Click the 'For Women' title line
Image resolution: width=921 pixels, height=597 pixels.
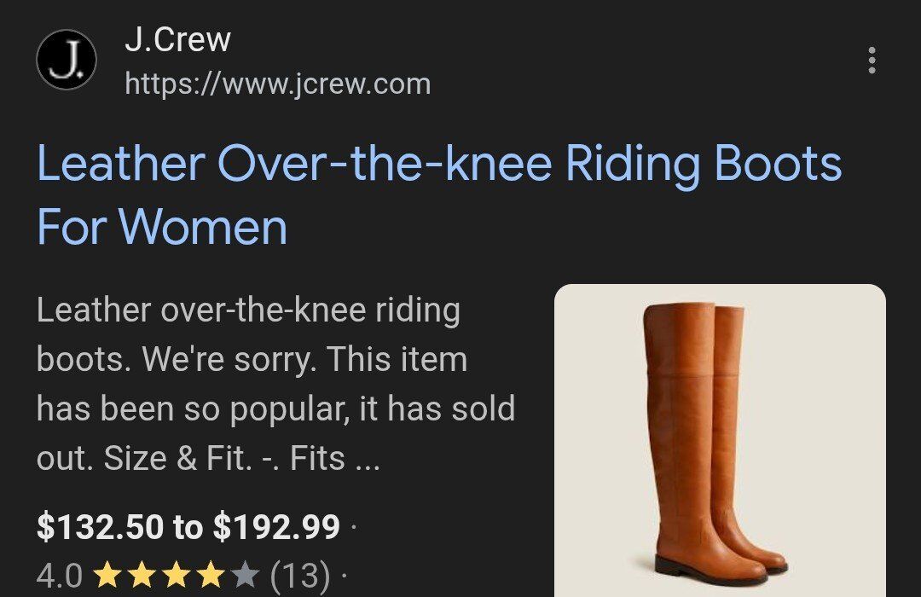(x=162, y=227)
